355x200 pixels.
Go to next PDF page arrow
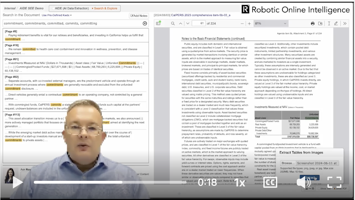[188, 24]
